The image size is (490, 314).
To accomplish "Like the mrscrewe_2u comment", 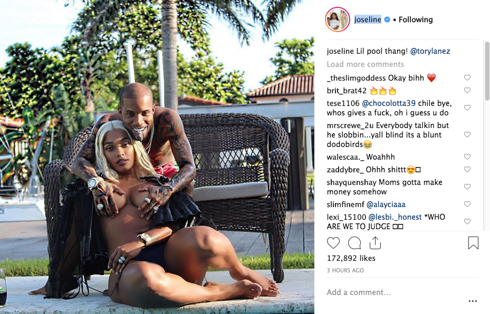I will (467, 135).
